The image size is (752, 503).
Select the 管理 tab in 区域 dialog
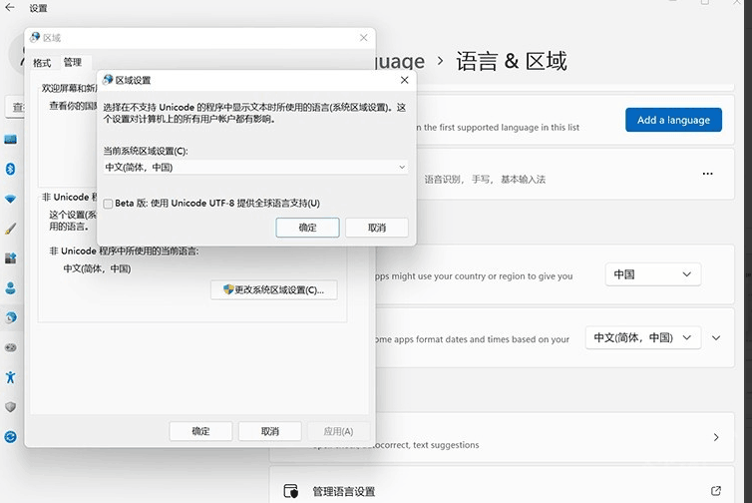pos(72,63)
